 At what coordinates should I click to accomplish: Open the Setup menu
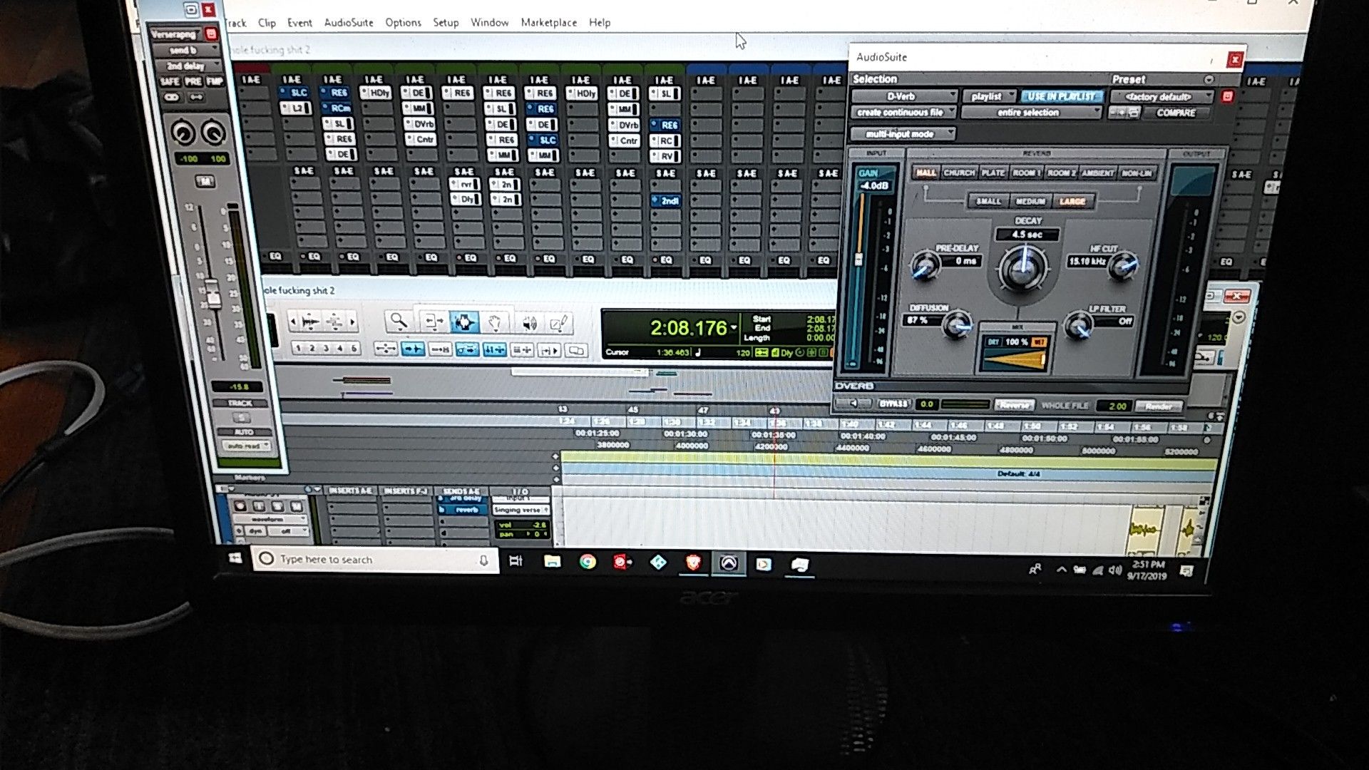[446, 22]
